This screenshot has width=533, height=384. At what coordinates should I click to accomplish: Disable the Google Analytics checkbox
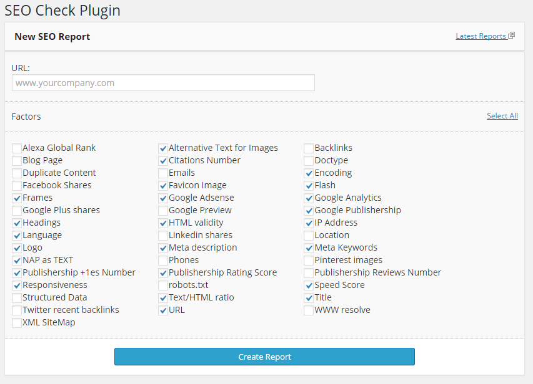[309, 198]
